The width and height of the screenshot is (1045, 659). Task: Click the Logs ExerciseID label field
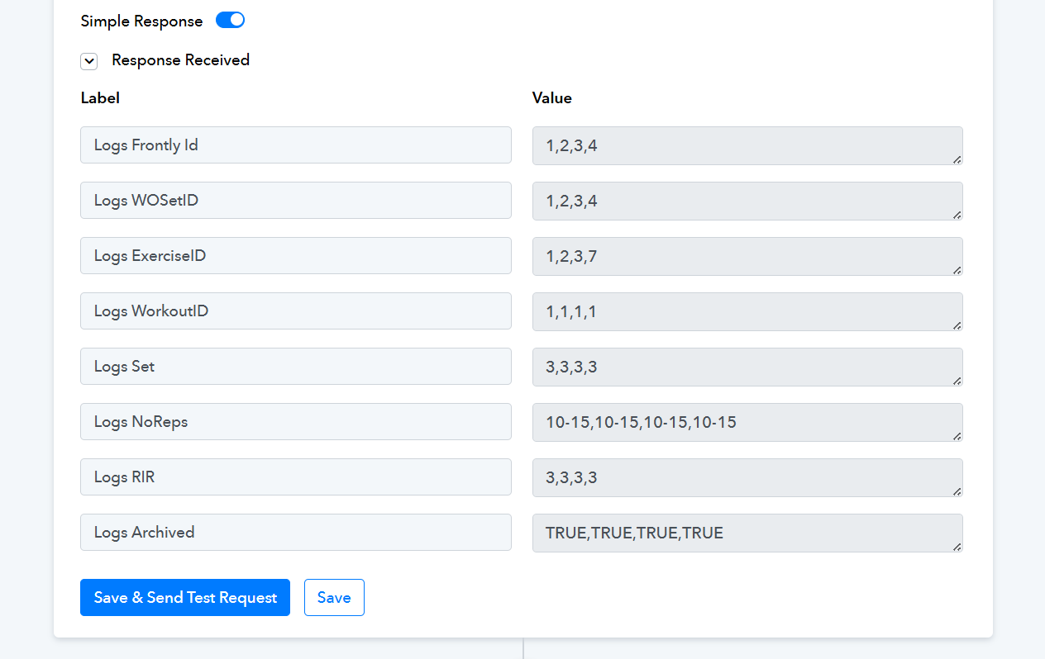(295, 256)
